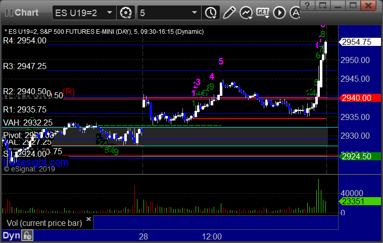383x243 pixels.
Task: Click the play replay button icon
Action: click(x=279, y=13)
